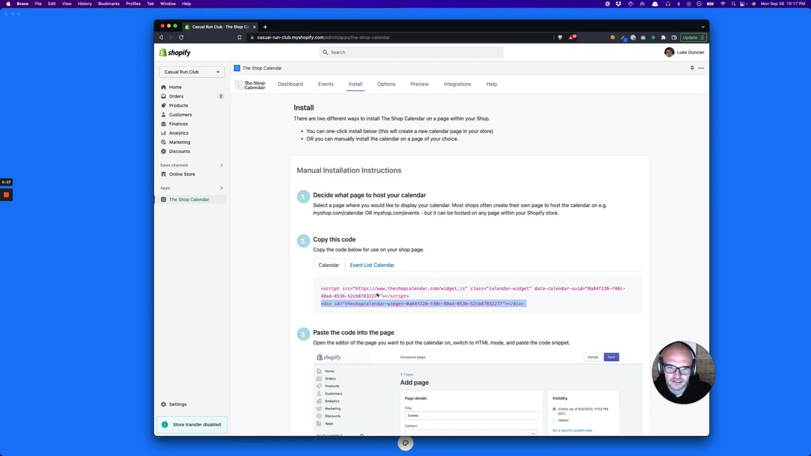Screen dimensions: 811x456
Task: Open the Casual Run Club store switcher
Action: (191, 72)
